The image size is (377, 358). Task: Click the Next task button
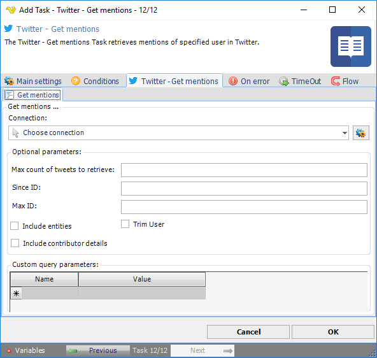click(203, 350)
